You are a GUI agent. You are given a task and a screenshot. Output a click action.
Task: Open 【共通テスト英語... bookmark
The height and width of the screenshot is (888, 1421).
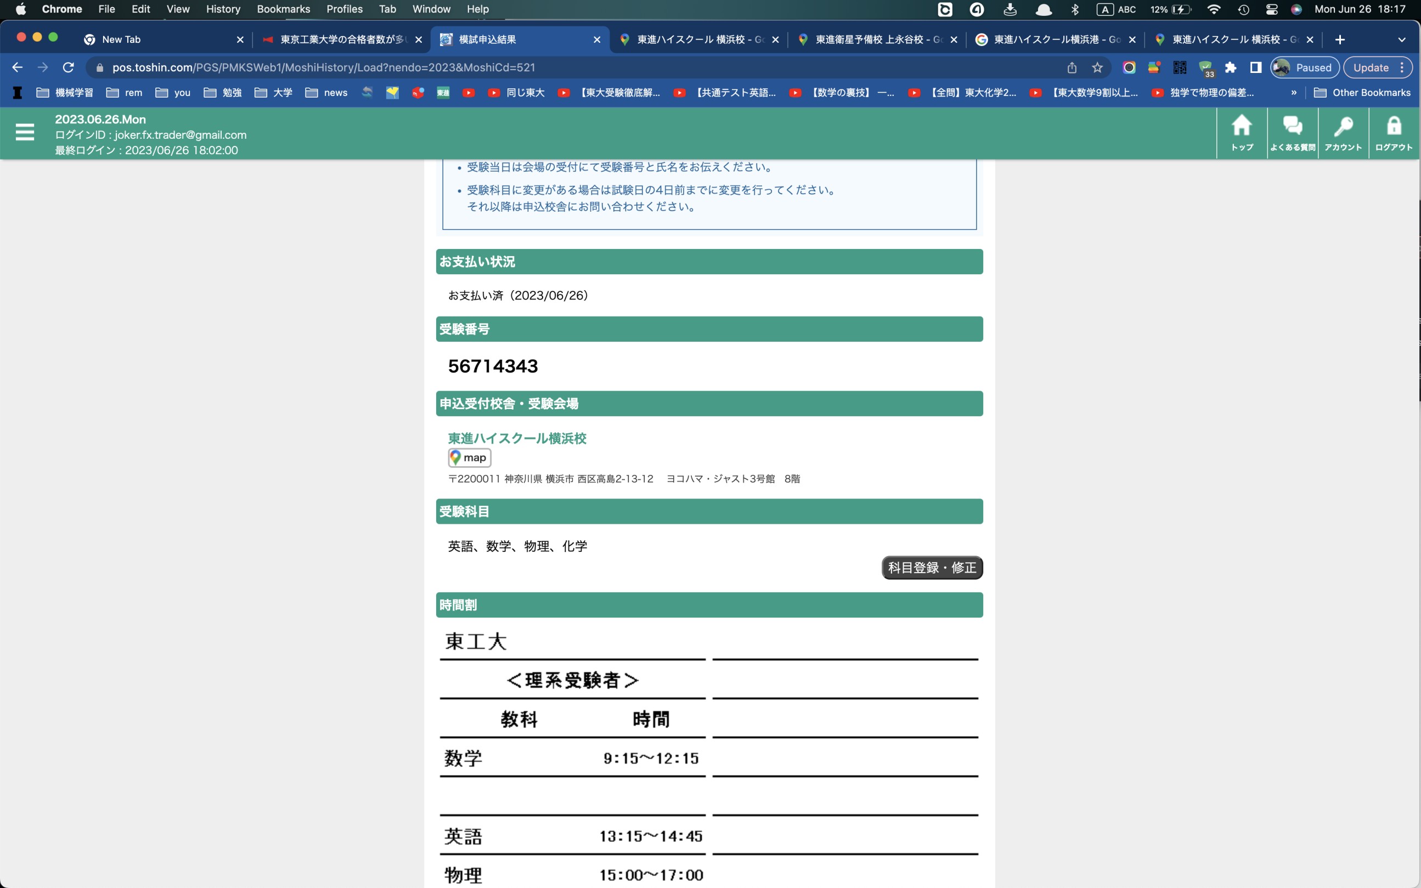(x=724, y=93)
